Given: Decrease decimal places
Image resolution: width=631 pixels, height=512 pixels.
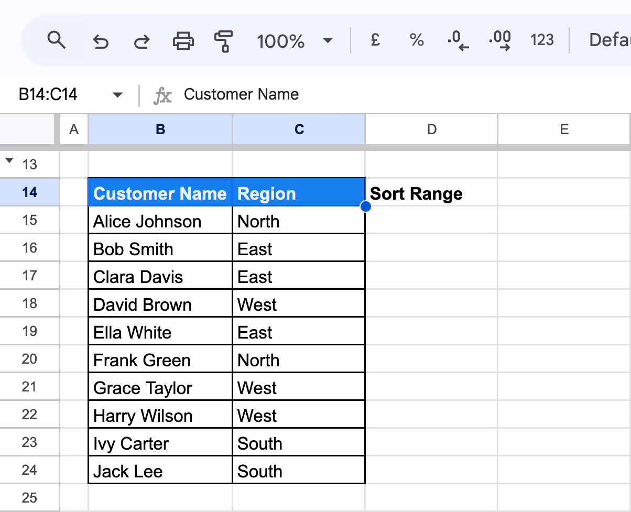Looking at the screenshot, I should pos(457,40).
